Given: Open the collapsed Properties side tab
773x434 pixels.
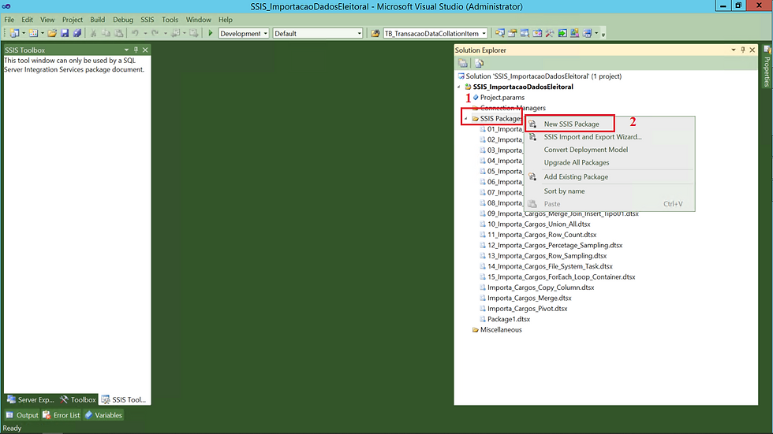Looking at the screenshot, I should pos(767,66).
